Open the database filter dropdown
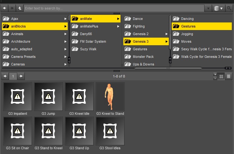Image resolution: width=234 pixels, height=154 pixels. 218,8
